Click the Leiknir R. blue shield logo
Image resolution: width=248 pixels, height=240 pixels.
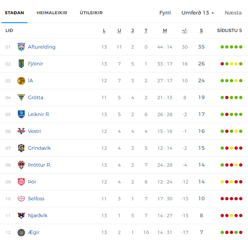tap(21, 114)
